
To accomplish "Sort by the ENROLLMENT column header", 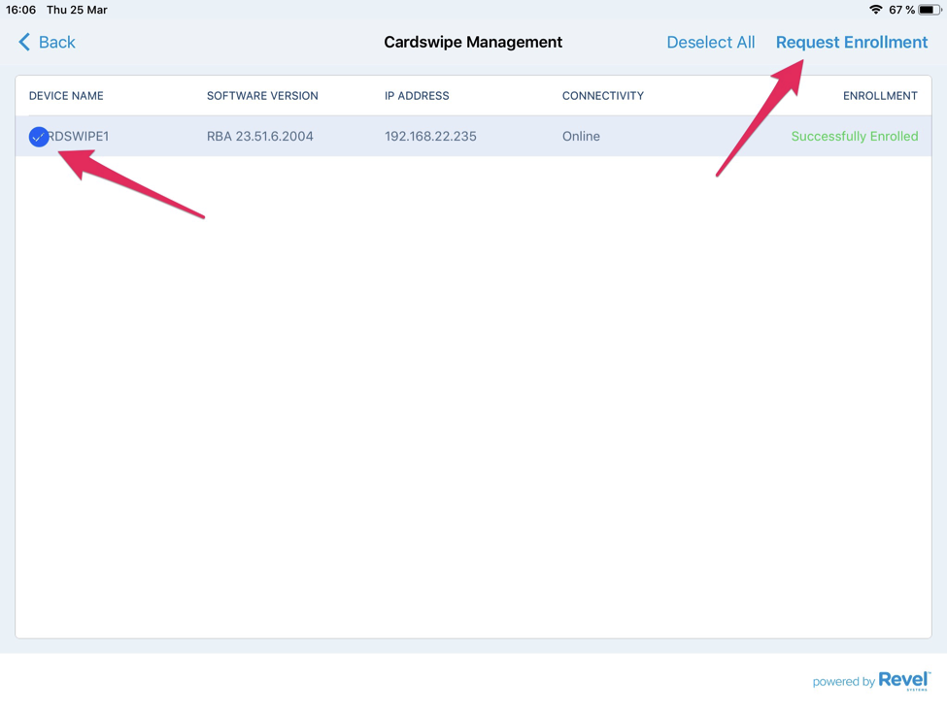I will (879, 95).
